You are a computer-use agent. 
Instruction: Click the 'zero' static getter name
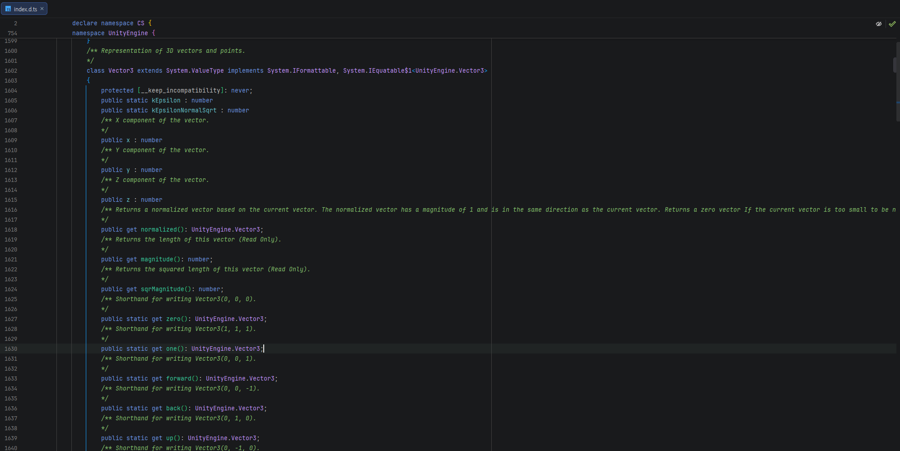point(173,319)
